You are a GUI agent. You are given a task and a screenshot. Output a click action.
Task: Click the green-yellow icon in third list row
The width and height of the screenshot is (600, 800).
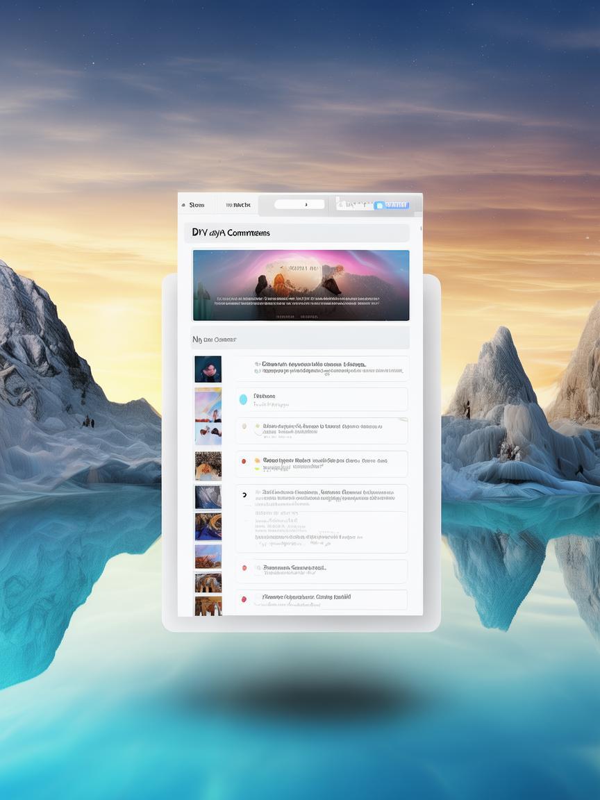coord(257,427)
